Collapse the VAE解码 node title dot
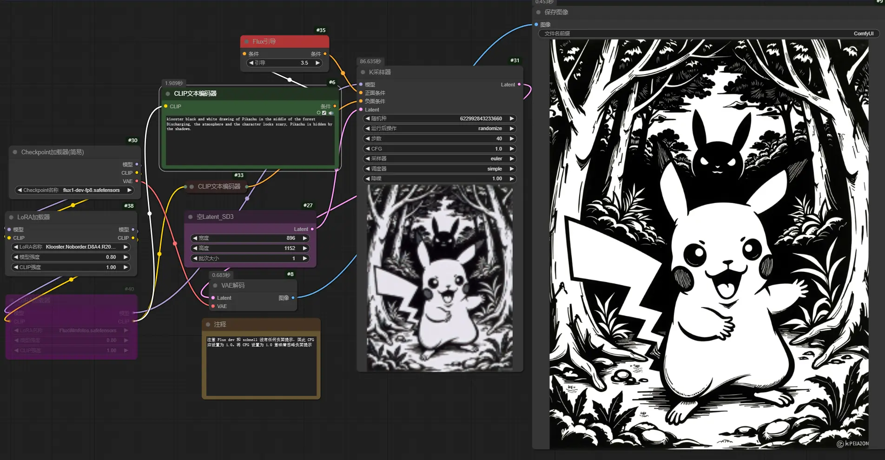 215,285
